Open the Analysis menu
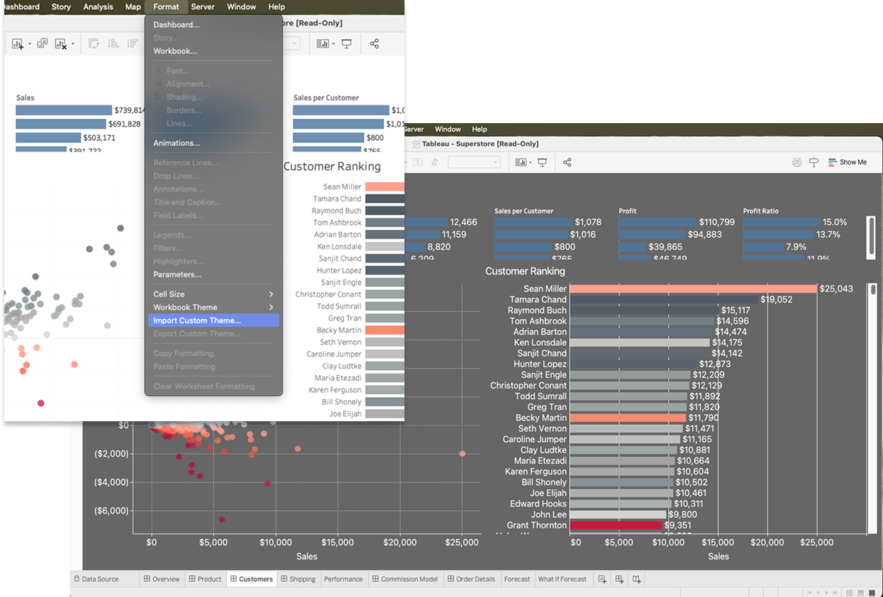Image resolution: width=883 pixels, height=597 pixels. pyautogui.click(x=98, y=7)
